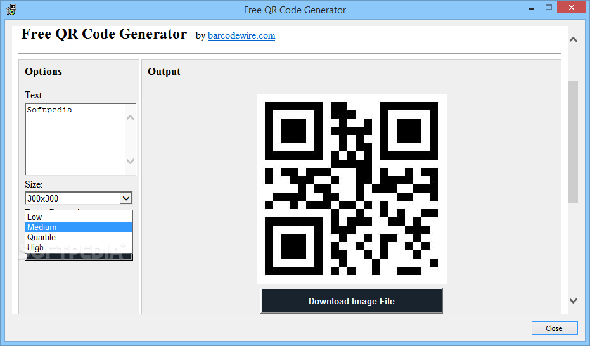Click the application icon in title bar
590x346 pixels.
click(x=11, y=10)
